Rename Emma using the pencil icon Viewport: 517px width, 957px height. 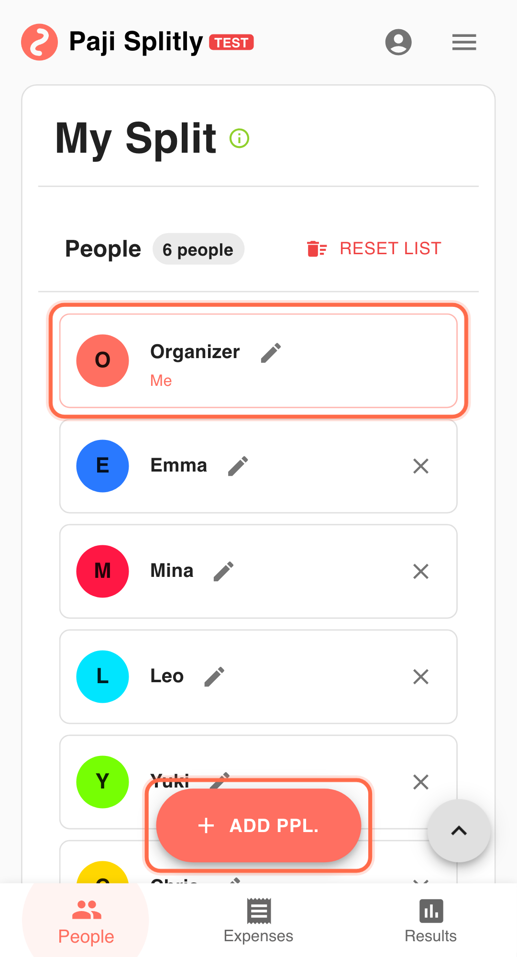coord(238,465)
